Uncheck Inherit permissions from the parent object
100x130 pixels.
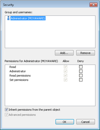tap(6, 110)
